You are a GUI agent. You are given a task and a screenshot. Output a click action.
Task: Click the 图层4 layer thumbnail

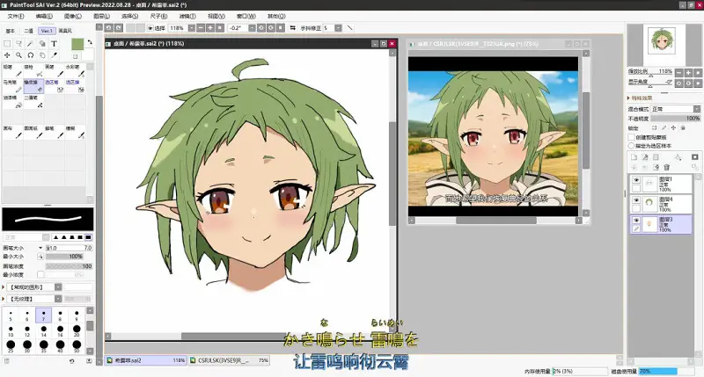coord(649,203)
